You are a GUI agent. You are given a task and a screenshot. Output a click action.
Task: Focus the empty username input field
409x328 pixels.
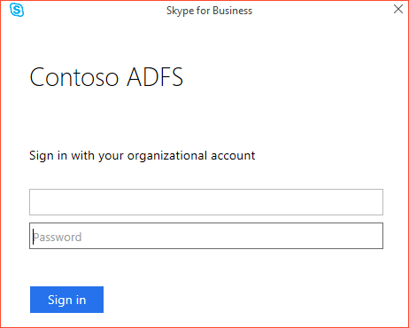(x=206, y=202)
